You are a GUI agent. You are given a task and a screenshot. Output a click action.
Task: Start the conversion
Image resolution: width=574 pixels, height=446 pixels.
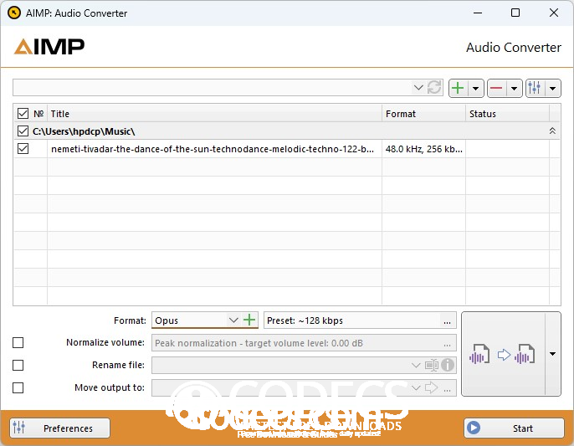pyautogui.click(x=514, y=428)
